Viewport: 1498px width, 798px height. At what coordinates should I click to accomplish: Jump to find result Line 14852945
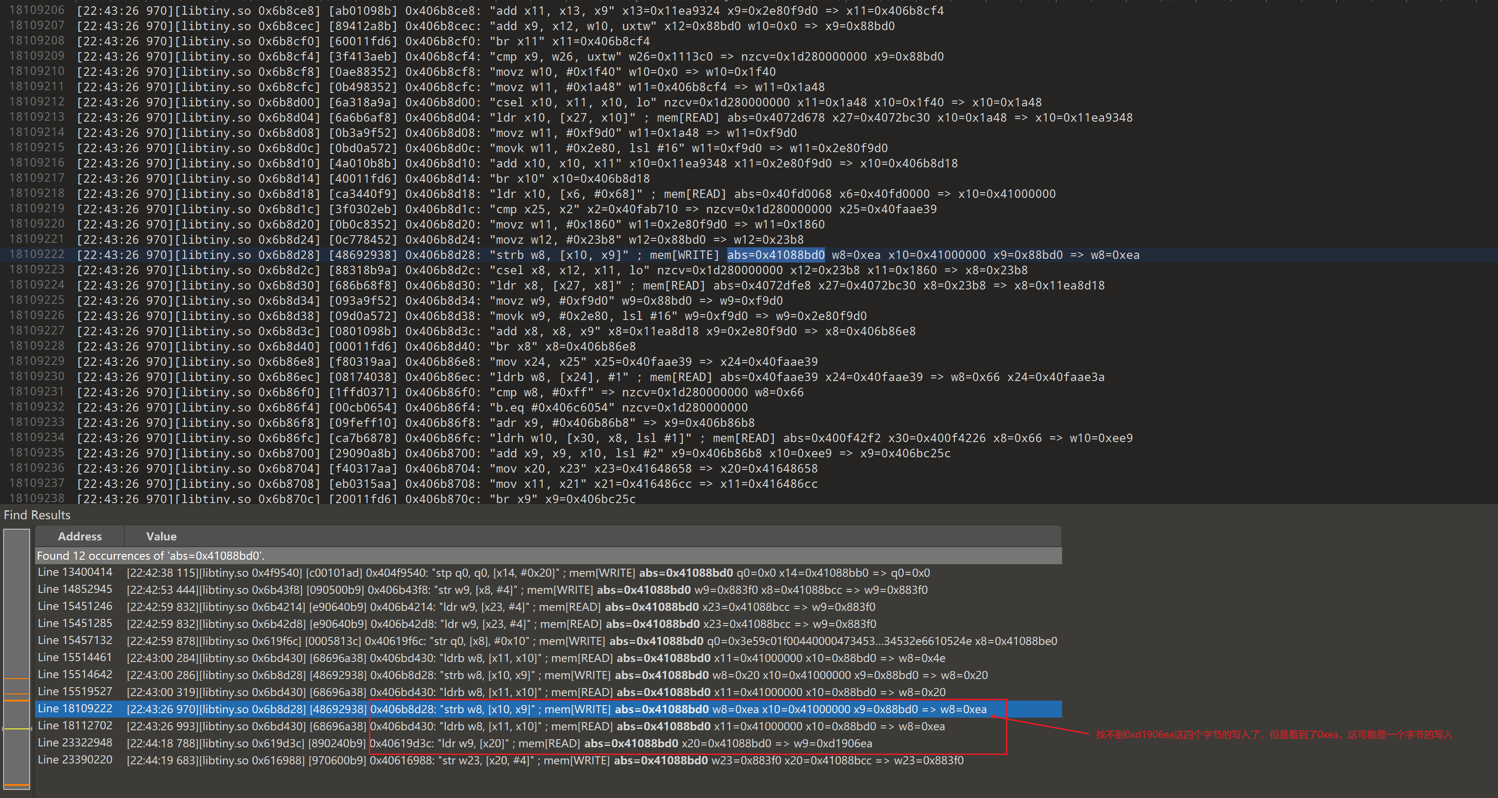pos(549,590)
